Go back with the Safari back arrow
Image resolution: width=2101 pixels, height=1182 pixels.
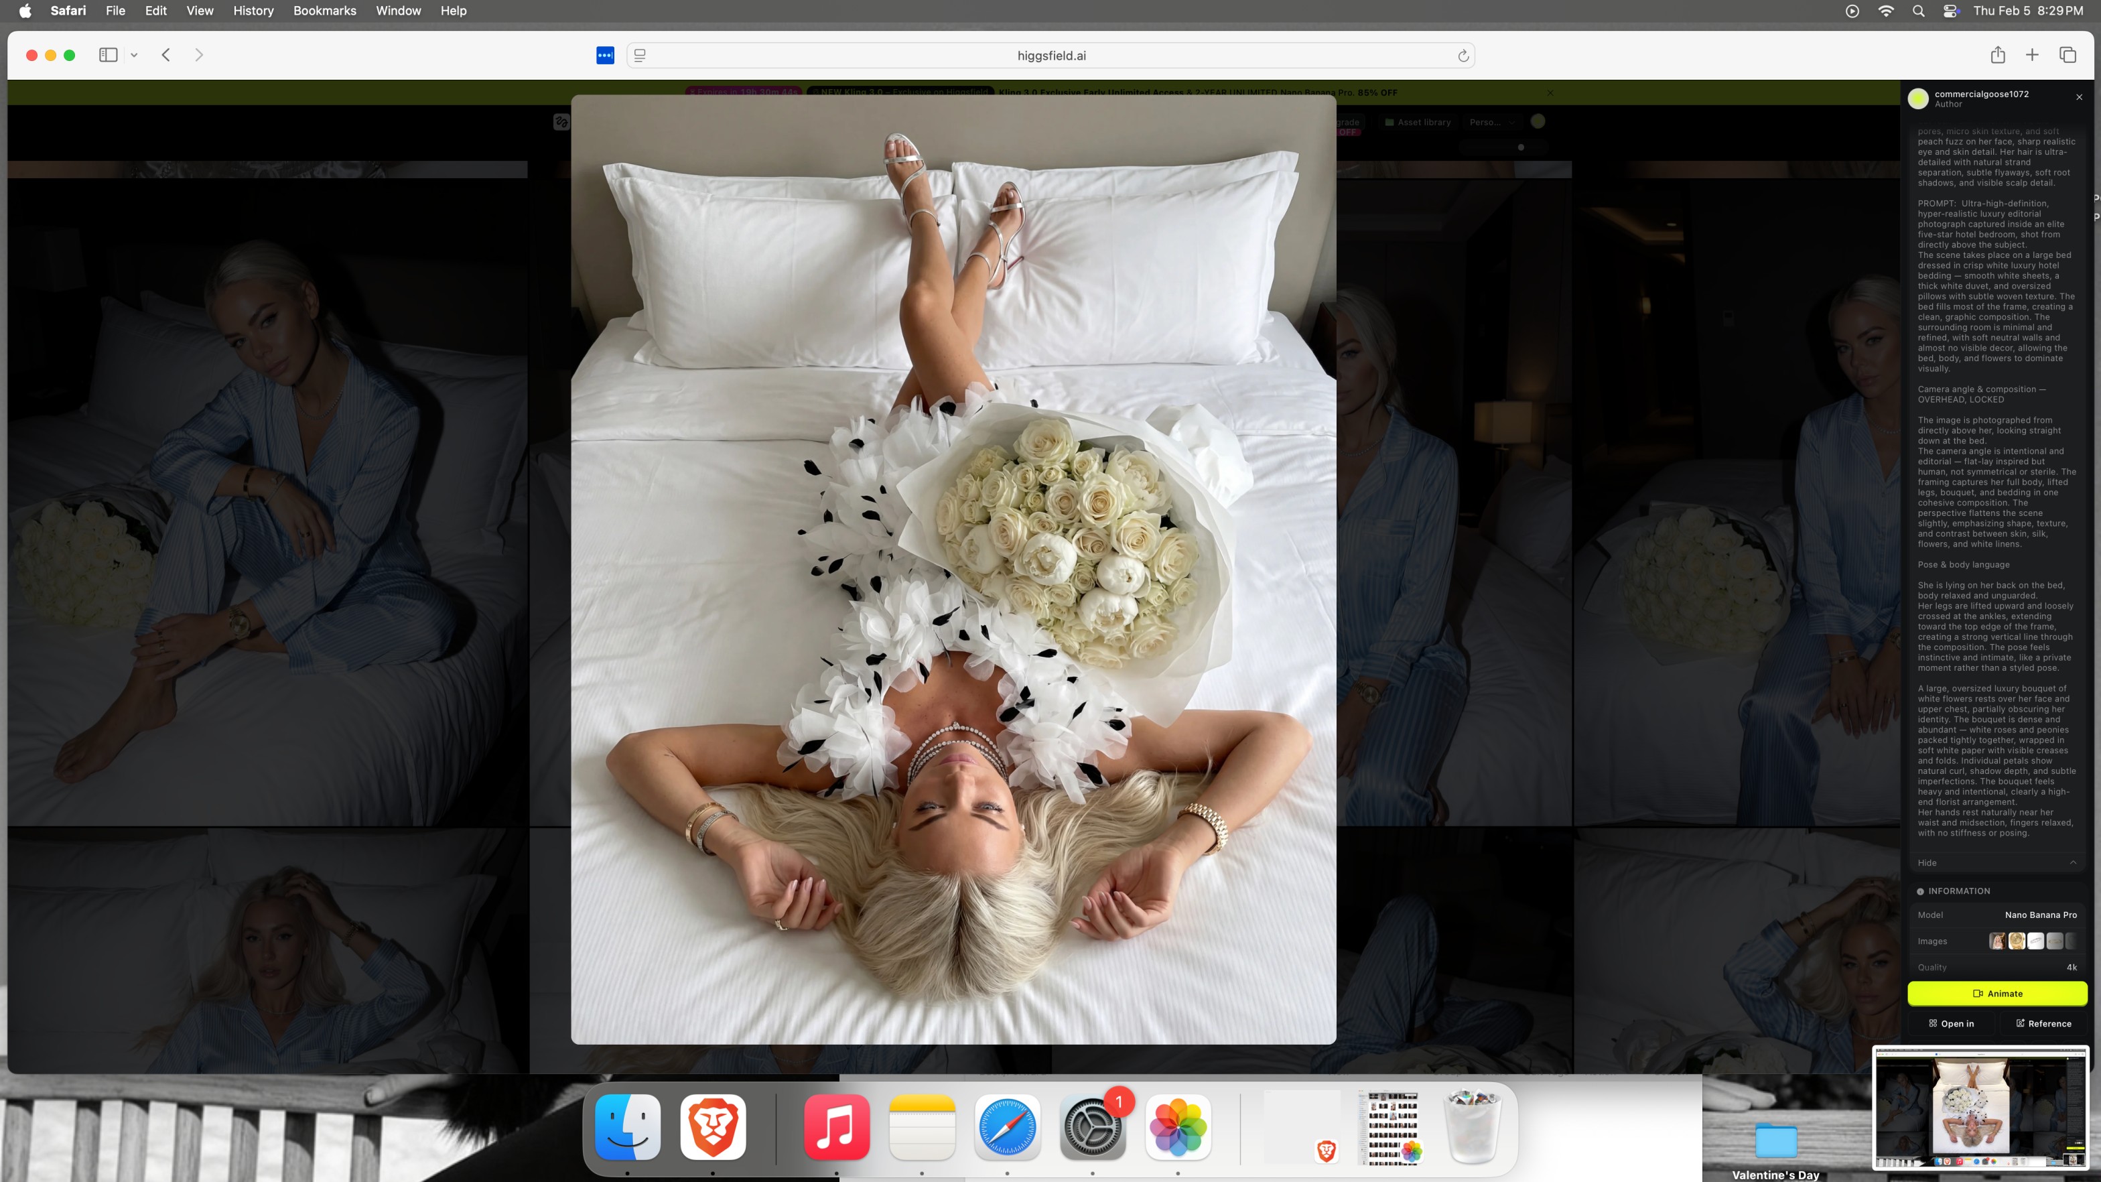165,55
